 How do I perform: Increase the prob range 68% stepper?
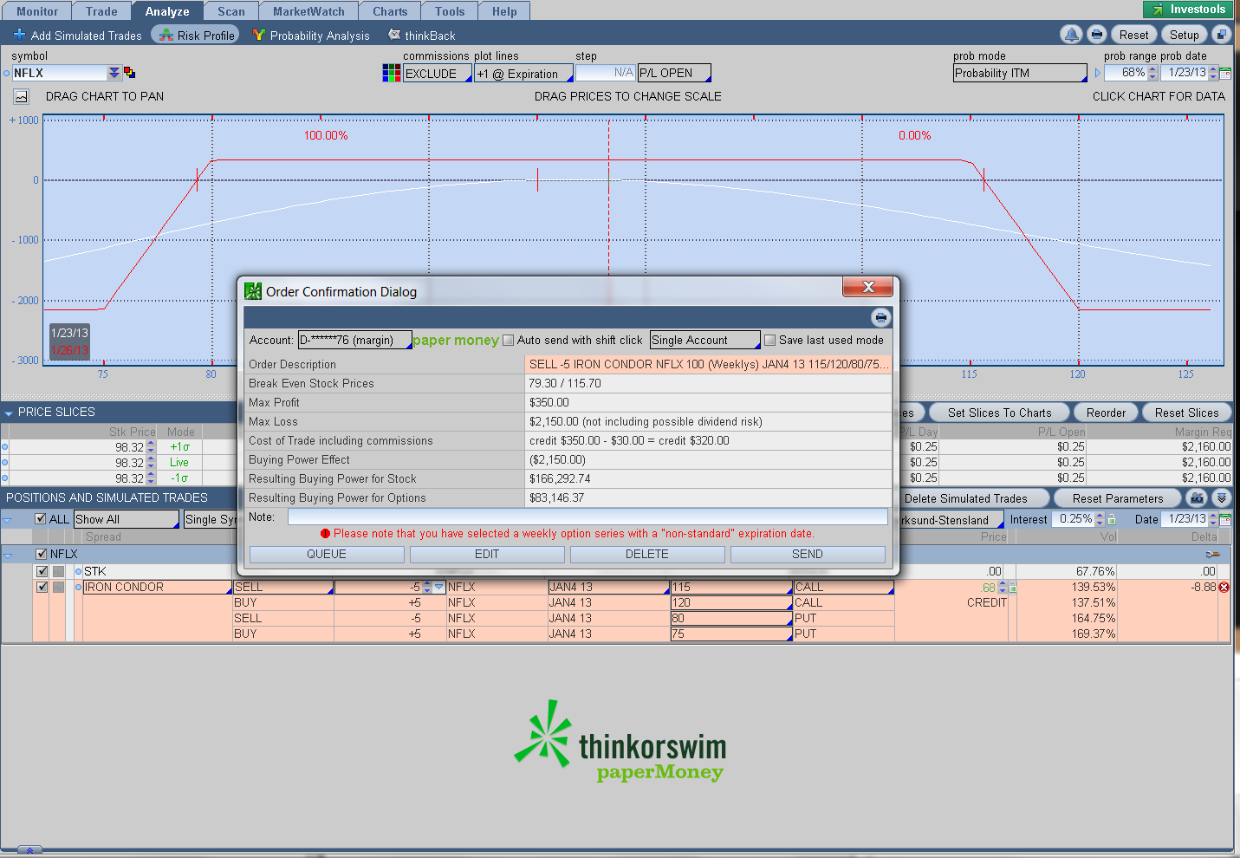(1152, 69)
